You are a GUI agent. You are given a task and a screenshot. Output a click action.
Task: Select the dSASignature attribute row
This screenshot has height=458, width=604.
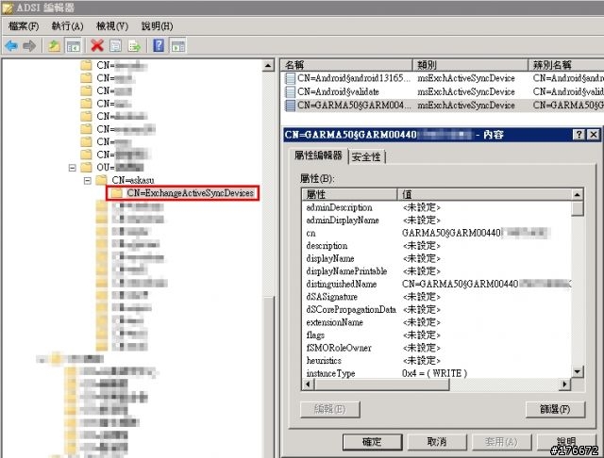point(436,297)
